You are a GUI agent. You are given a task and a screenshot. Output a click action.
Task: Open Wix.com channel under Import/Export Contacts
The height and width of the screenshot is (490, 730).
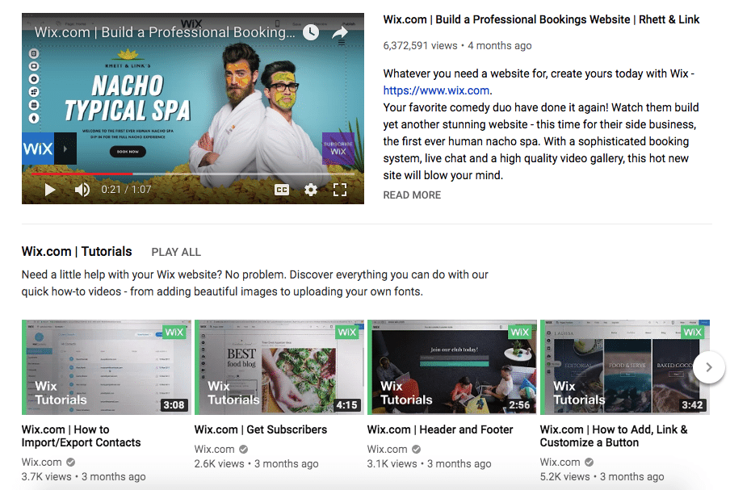[41, 462]
